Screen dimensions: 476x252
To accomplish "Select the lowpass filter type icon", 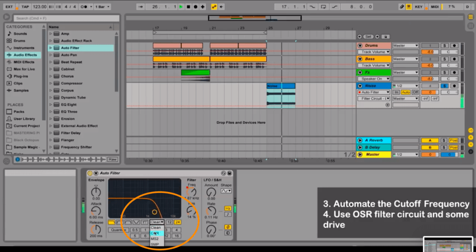I will tap(112, 223).
